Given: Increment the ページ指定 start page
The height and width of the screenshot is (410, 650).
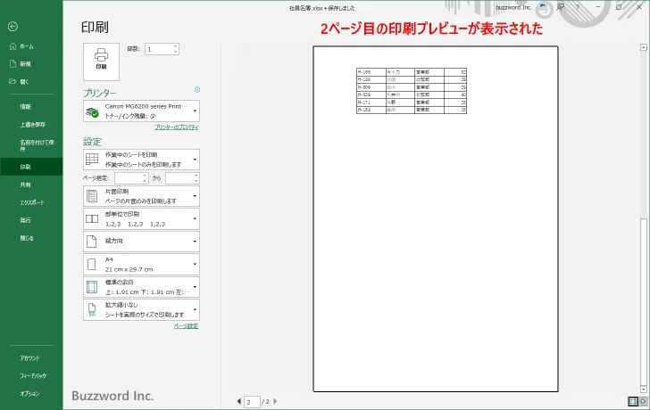Looking at the screenshot, I should [145, 176].
